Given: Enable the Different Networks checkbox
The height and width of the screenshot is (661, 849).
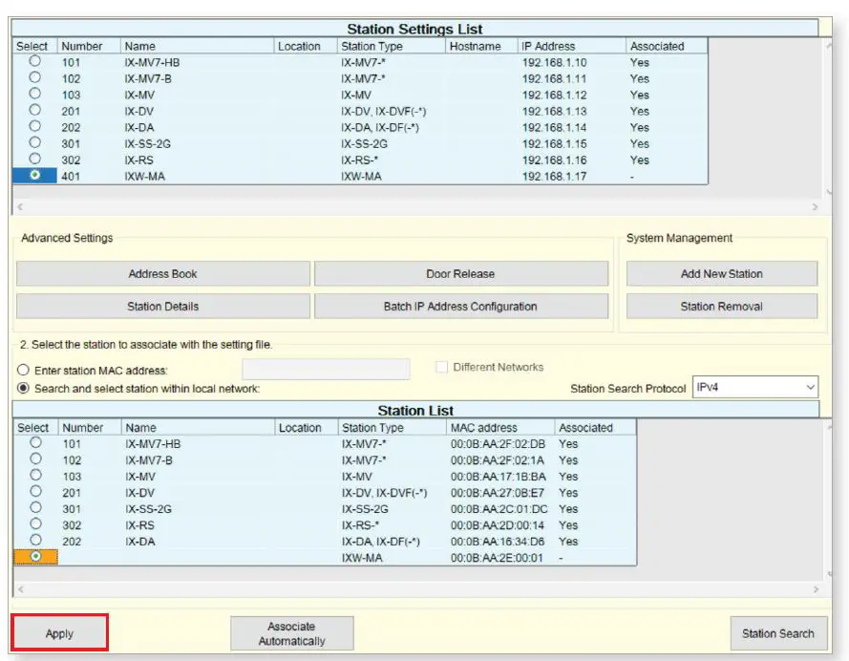Looking at the screenshot, I should pos(442,368).
